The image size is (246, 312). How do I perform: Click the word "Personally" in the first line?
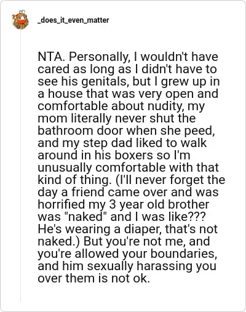(x=100, y=57)
